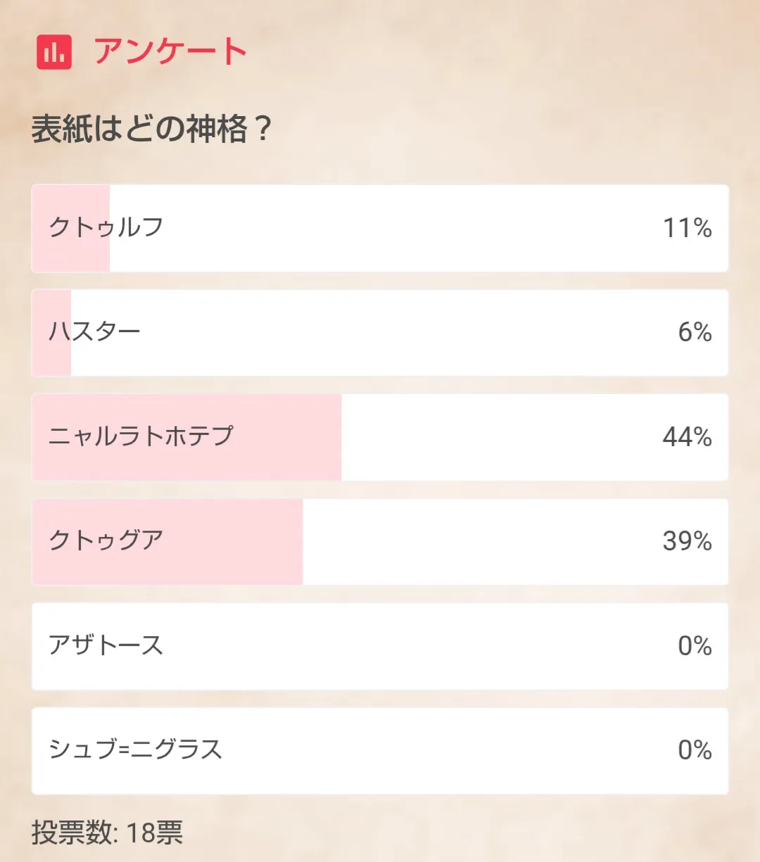Select the ハスター poll option
The image size is (760, 862).
95,331
